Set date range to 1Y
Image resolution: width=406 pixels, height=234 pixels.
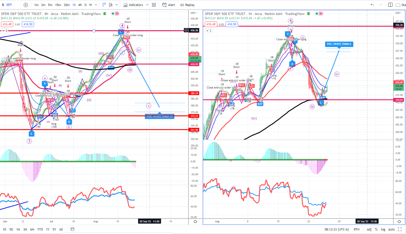(48, 229)
